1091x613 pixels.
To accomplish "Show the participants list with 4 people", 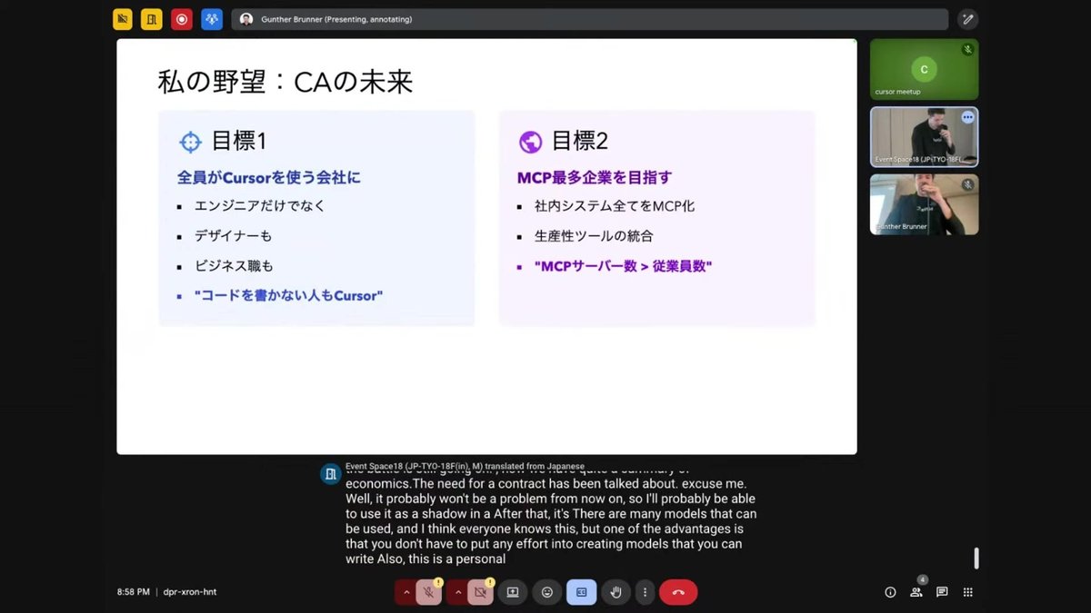I will [x=916, y=591].
